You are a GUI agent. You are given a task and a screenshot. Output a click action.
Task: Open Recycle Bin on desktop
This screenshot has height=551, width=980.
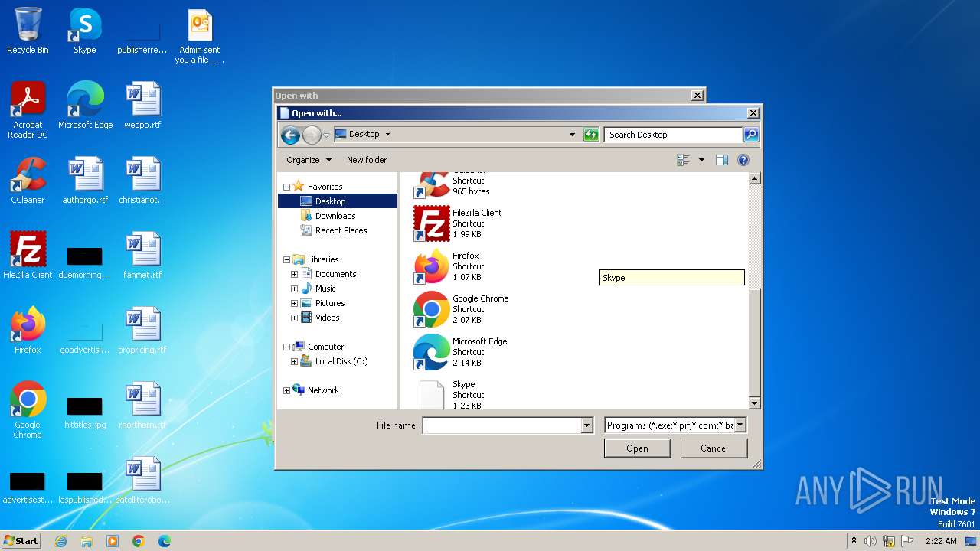[x=28, y=31]
